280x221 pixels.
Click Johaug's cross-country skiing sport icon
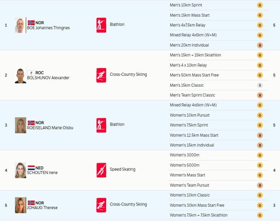click(x=101, y=205)
